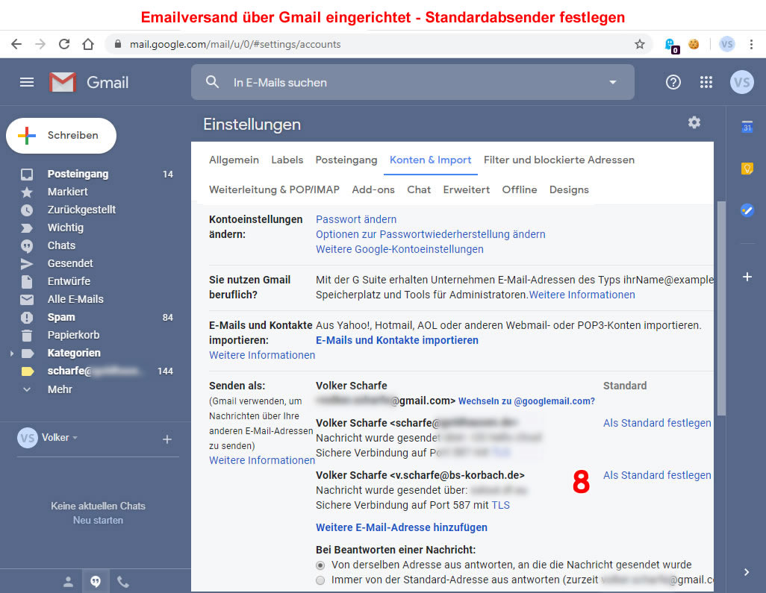Viewport: 766px width, 593px height.
Task: Click the Schreiben compose button
Action: (61, 136)
